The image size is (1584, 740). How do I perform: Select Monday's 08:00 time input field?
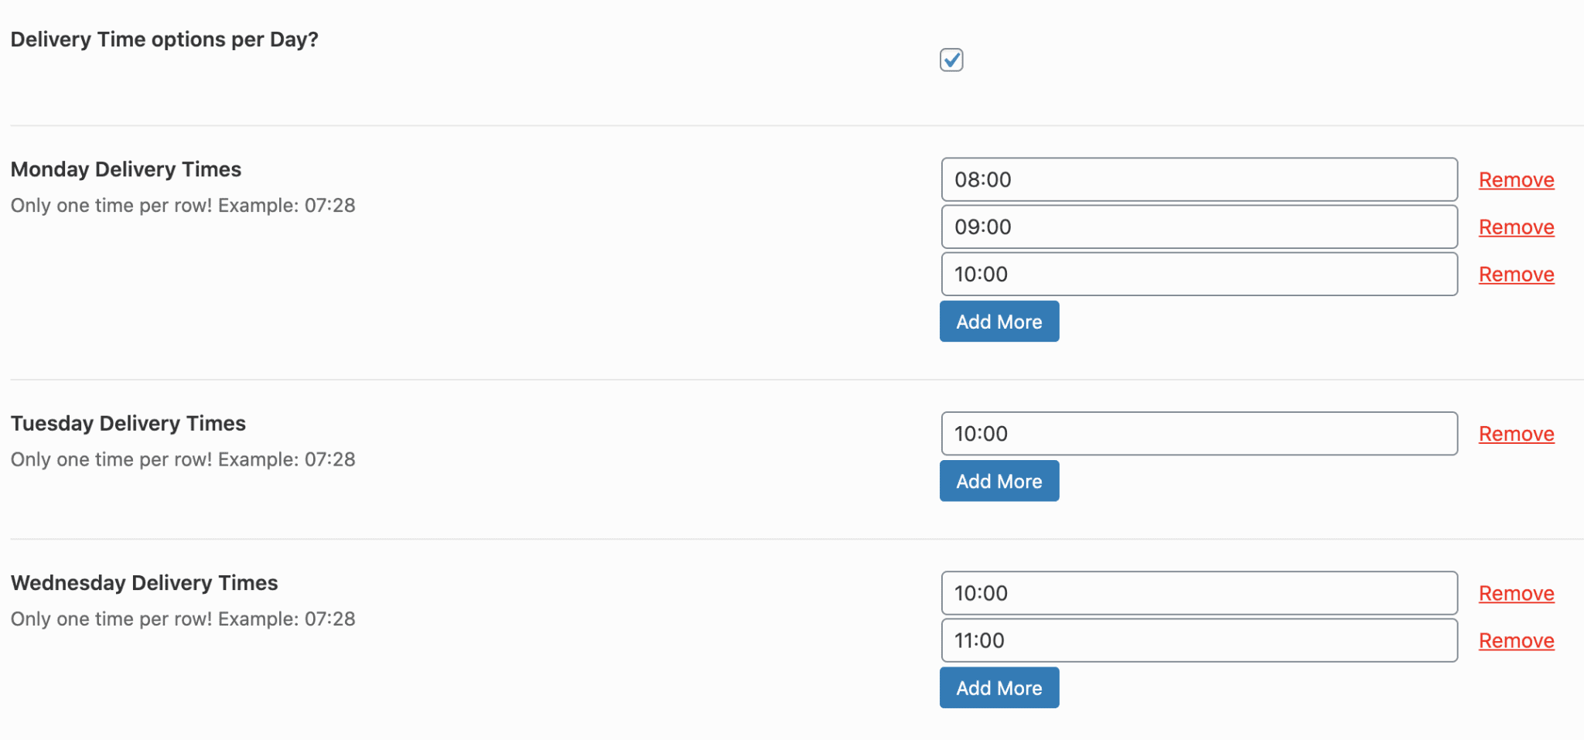point(1198,179)
